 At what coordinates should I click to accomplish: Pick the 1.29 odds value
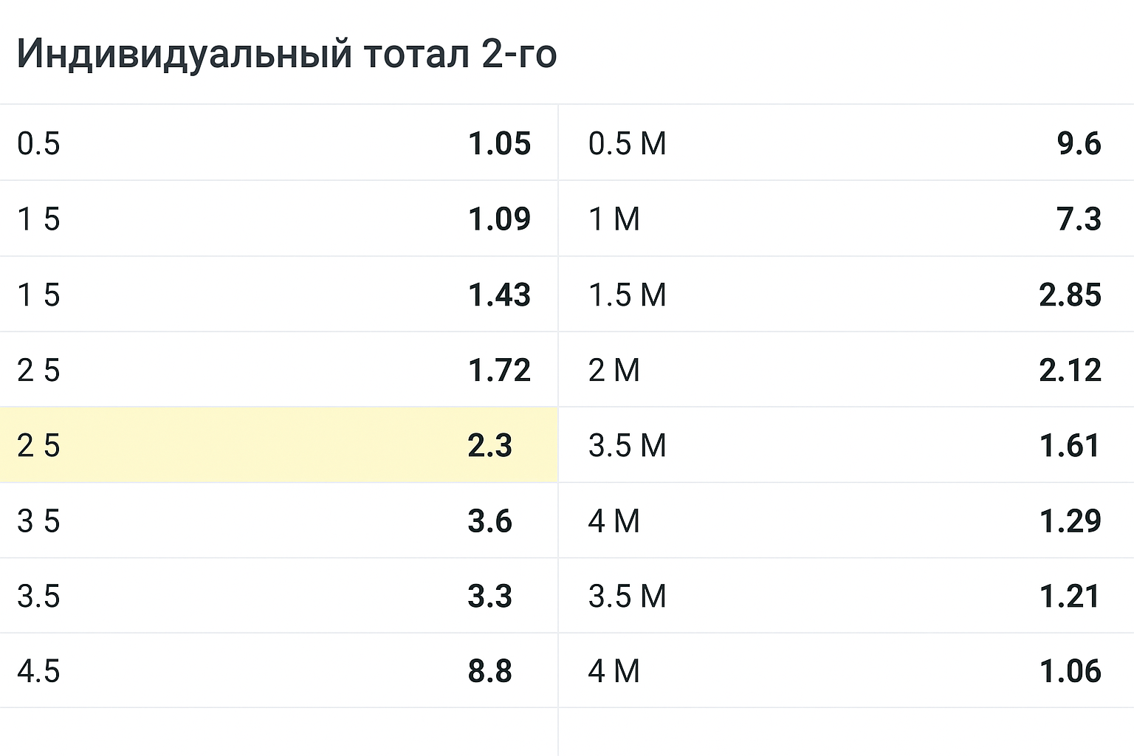pyautogui.click(x=1070, y=521)
